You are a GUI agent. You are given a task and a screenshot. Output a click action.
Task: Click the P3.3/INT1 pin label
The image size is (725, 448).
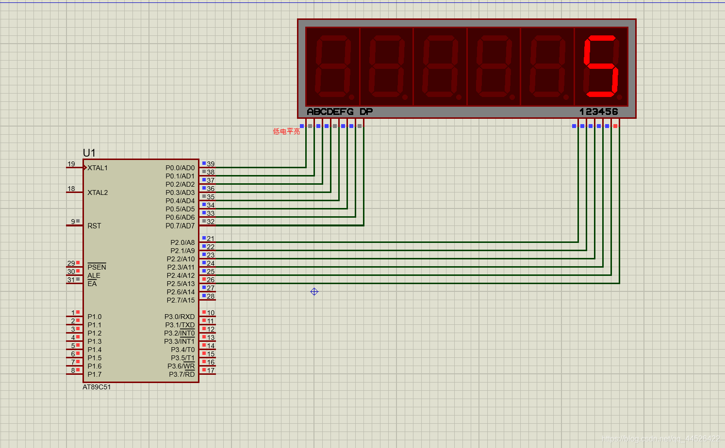tap(179, 341)
